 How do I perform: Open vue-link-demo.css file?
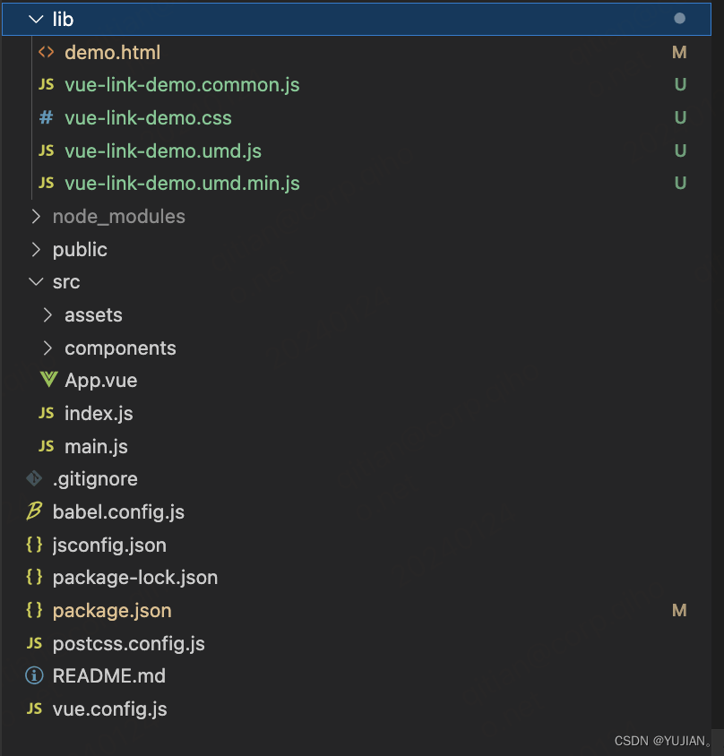pyautogui.click(x=148, y=117)
